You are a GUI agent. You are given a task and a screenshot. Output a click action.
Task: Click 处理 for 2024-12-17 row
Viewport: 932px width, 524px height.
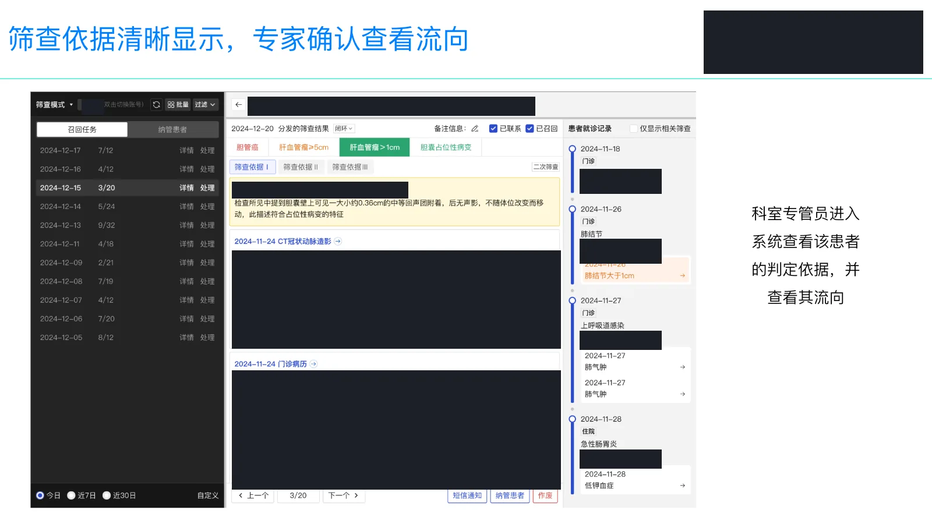click(x=207, y=150)
